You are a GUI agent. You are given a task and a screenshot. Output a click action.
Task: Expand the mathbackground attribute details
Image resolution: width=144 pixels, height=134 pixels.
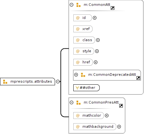[119, 127]
